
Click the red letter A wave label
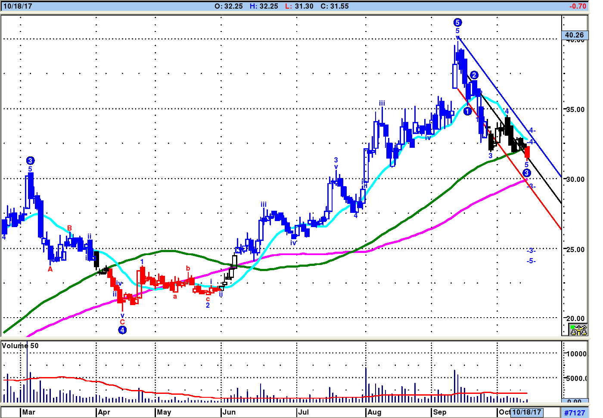[x=50, y=269]
